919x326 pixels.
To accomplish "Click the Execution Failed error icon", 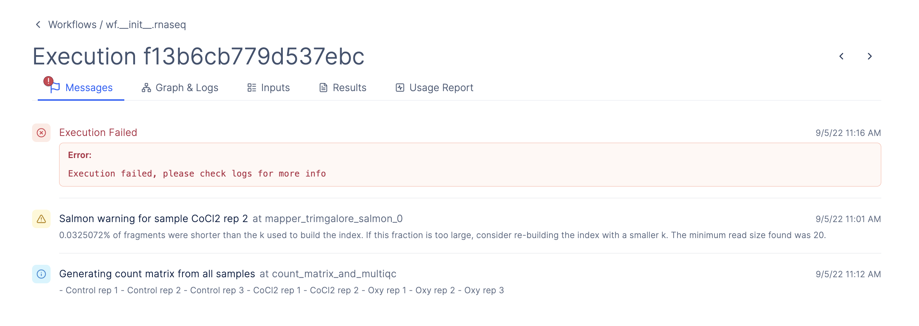I will tap(41, 133).
